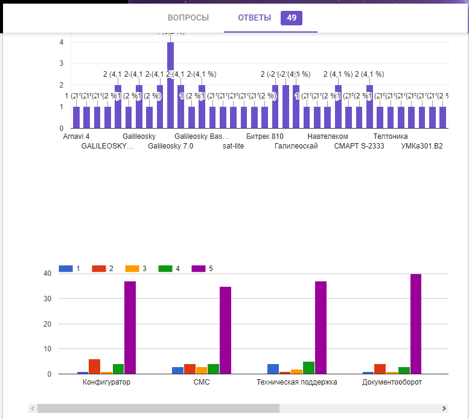The height and width of the screenshot is (419, 469).
Task: Select the tall purple Документооборот bar
Action: 416,324
